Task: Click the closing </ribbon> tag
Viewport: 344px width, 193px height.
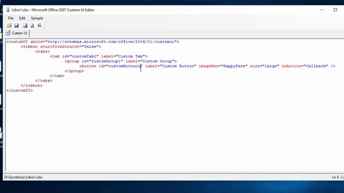Action: [x=32, y=86]
